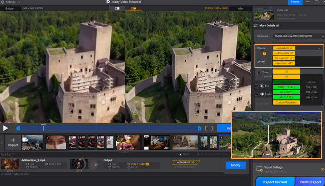Click Batch Export button

click(310, 182)
